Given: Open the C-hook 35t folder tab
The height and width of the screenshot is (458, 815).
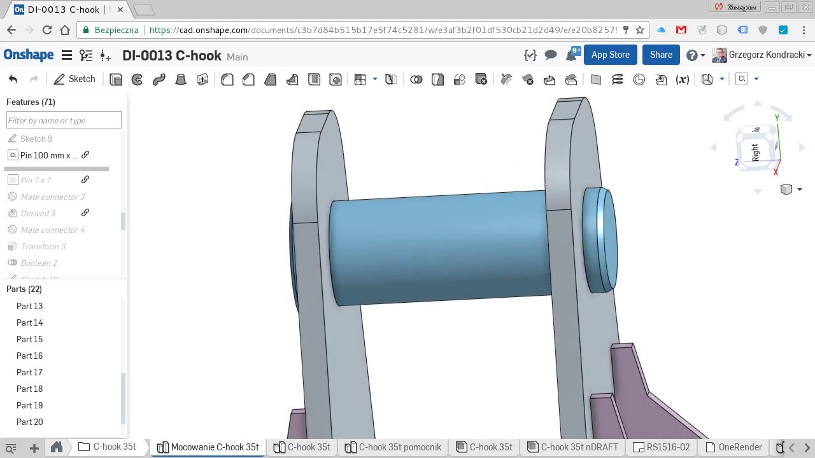Looking at the screenshot, I should 108,447.
